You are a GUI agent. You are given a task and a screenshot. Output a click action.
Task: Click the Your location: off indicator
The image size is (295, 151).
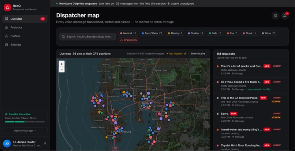tap(176, 54)
